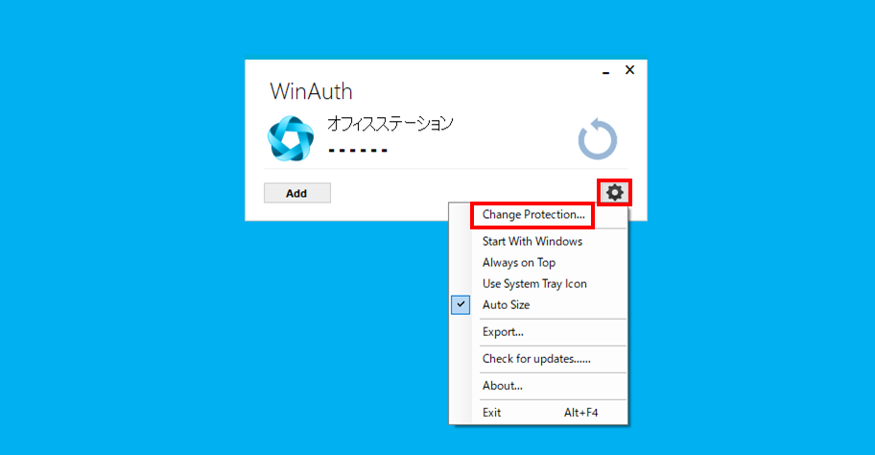Open the settings gear icon
The height and width of the screenshot is (455, 875).
tap(614, 193)
